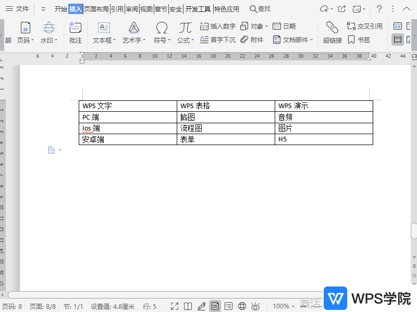This screenshot has width=417, height=312.
Task: Click the 页面: 8/8 status indicator
Action: click(43, 306)
